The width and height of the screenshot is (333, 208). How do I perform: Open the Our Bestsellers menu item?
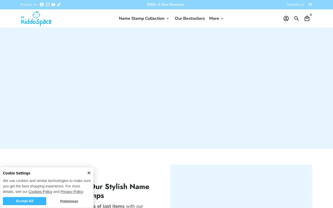point(190,18)
